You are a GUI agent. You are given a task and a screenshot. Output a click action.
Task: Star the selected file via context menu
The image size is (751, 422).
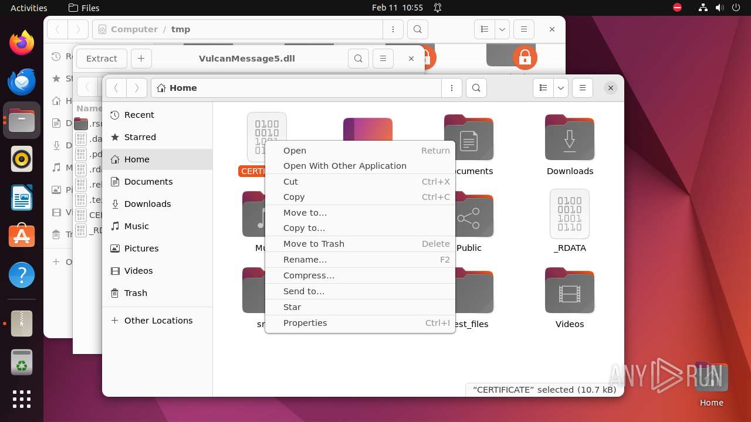(360, 307)
